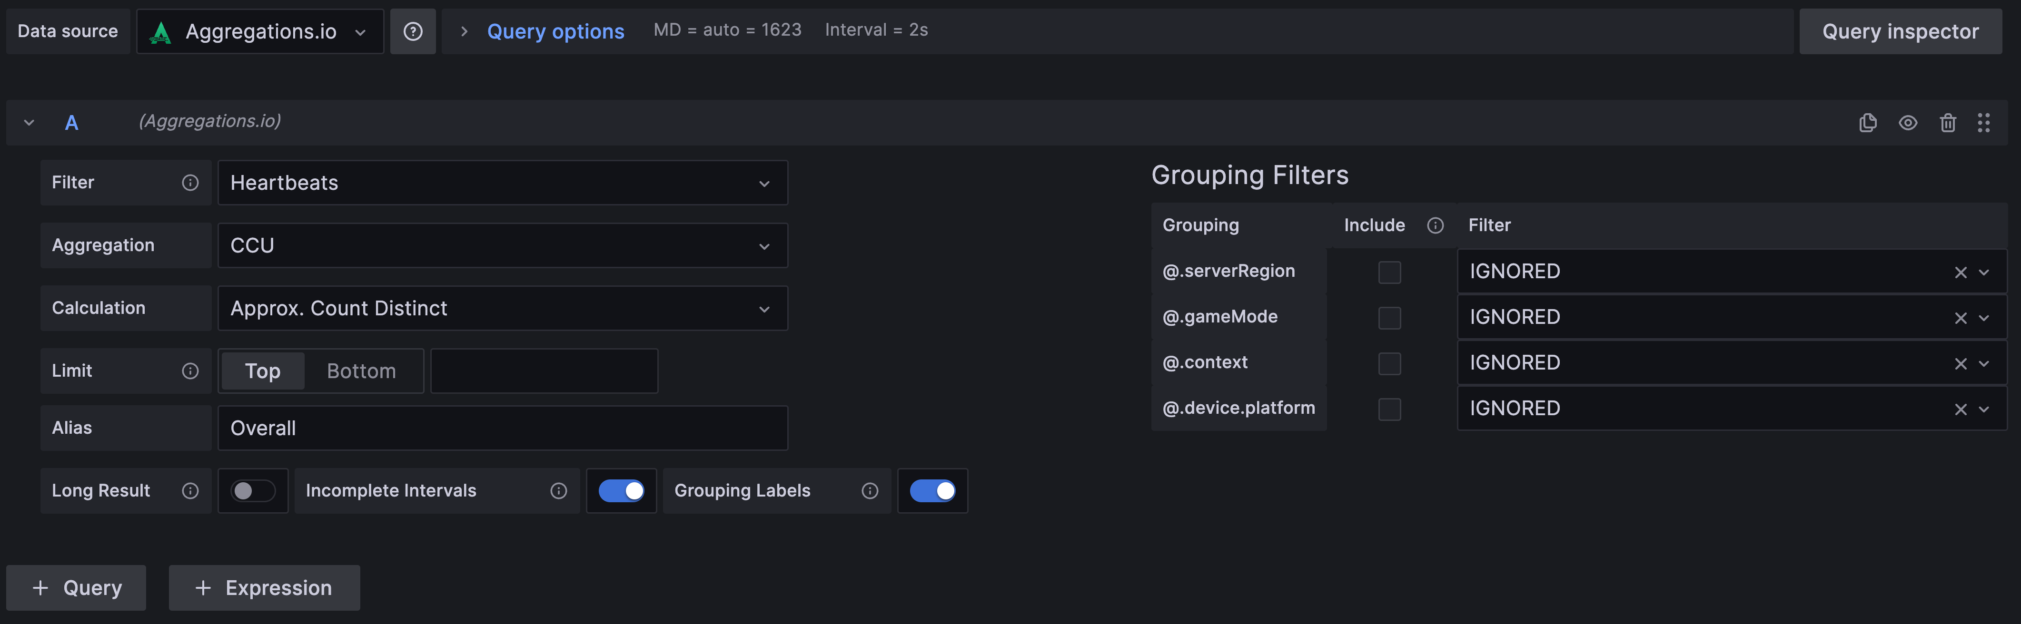Expand the Query options section
This screenshot has height=624, width=2021.
click(x=555, y=31)
